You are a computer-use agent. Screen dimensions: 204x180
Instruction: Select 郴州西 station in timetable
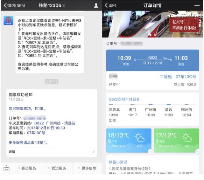[186, 112]
